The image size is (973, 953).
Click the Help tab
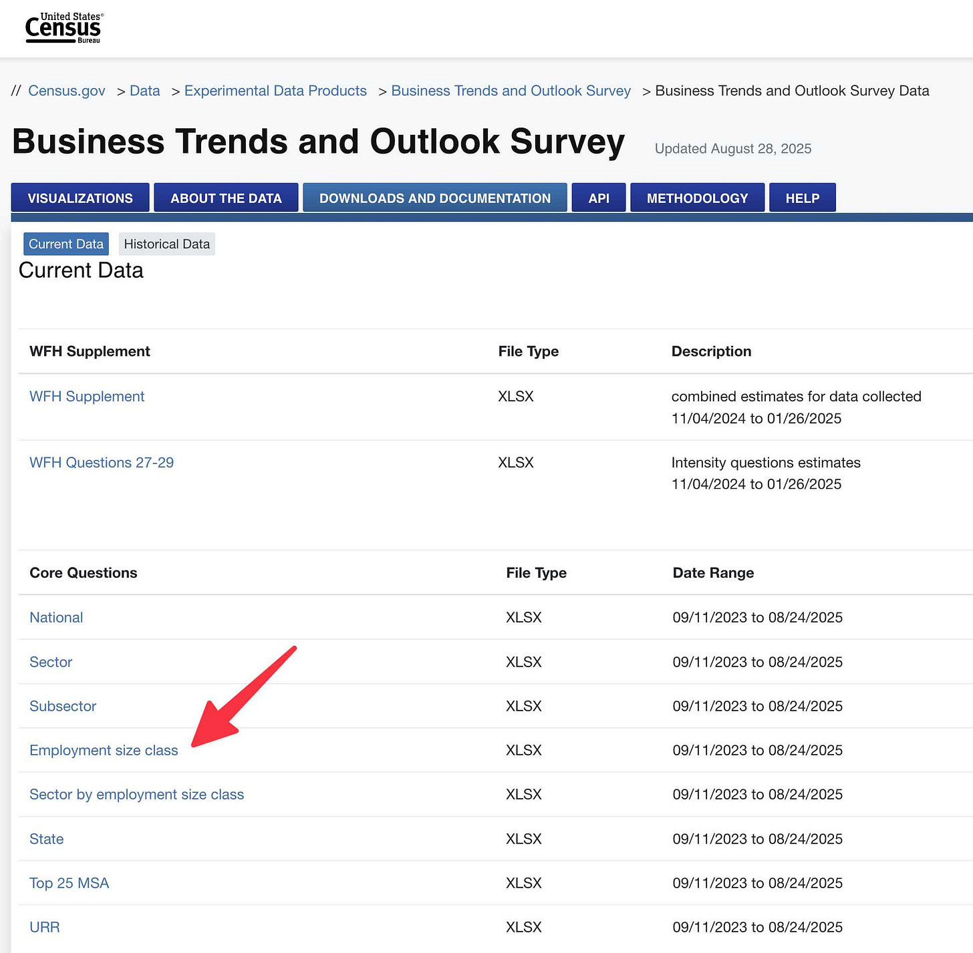[802, 198]
